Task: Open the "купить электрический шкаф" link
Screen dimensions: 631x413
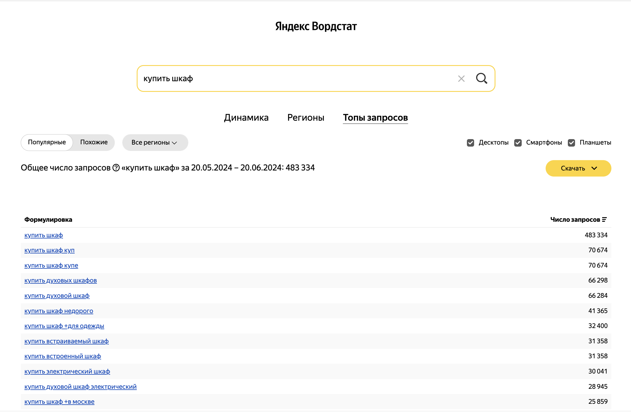Action: click(x=67, y=371)
